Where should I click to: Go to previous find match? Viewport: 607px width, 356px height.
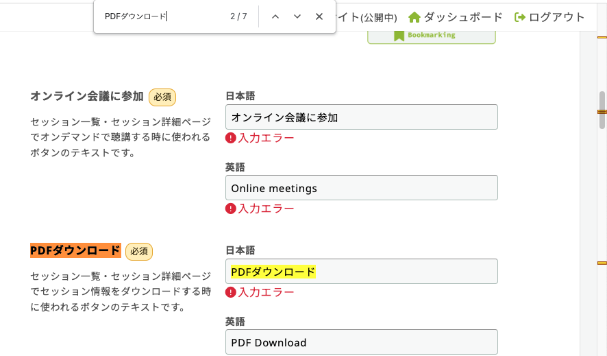point(275,16)
